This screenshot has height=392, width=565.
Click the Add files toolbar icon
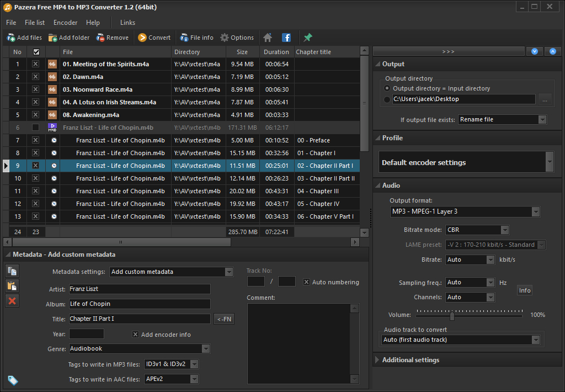[x=11, y=38]
